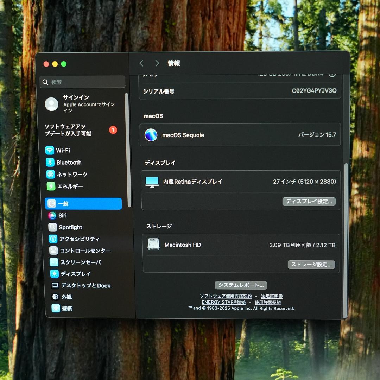Select ネットワーク in the sidebar

point(72,174)
